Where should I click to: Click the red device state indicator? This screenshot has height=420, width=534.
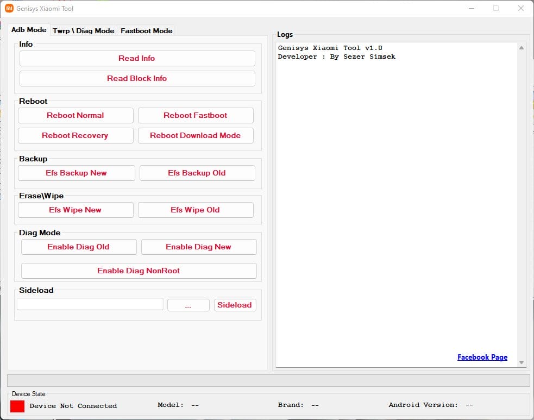tap(17, 406)
